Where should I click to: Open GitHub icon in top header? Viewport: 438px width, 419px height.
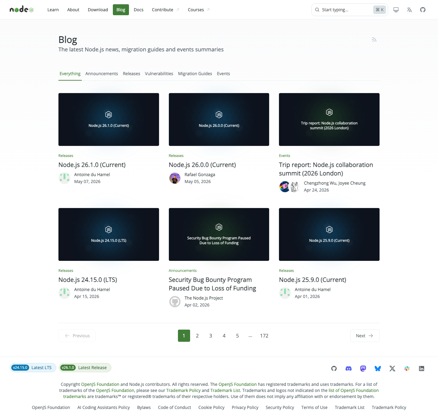click(x=423, y=10)
